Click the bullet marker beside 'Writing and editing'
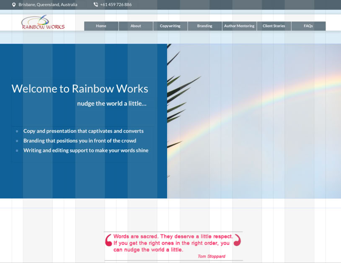The width and height of the screenshot is (341, 263). (x=17, y=150)
